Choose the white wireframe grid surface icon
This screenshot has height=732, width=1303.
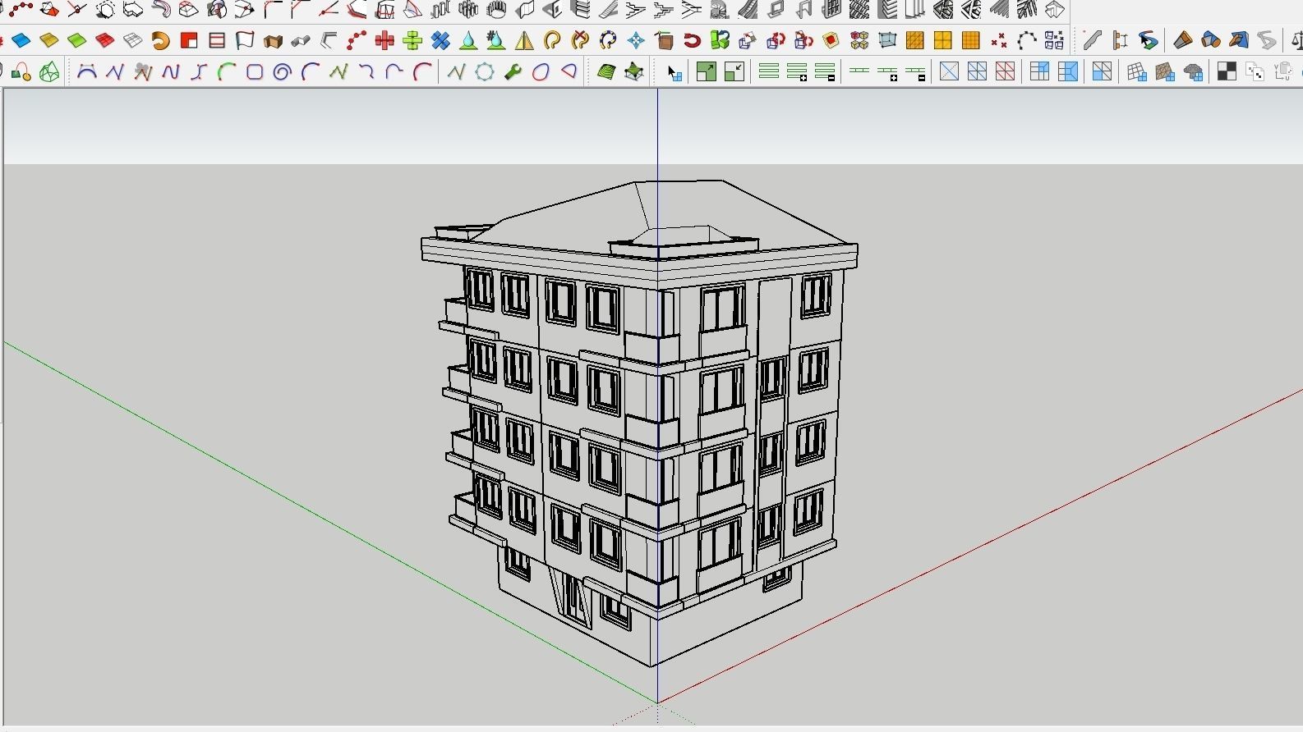point(132,40)
